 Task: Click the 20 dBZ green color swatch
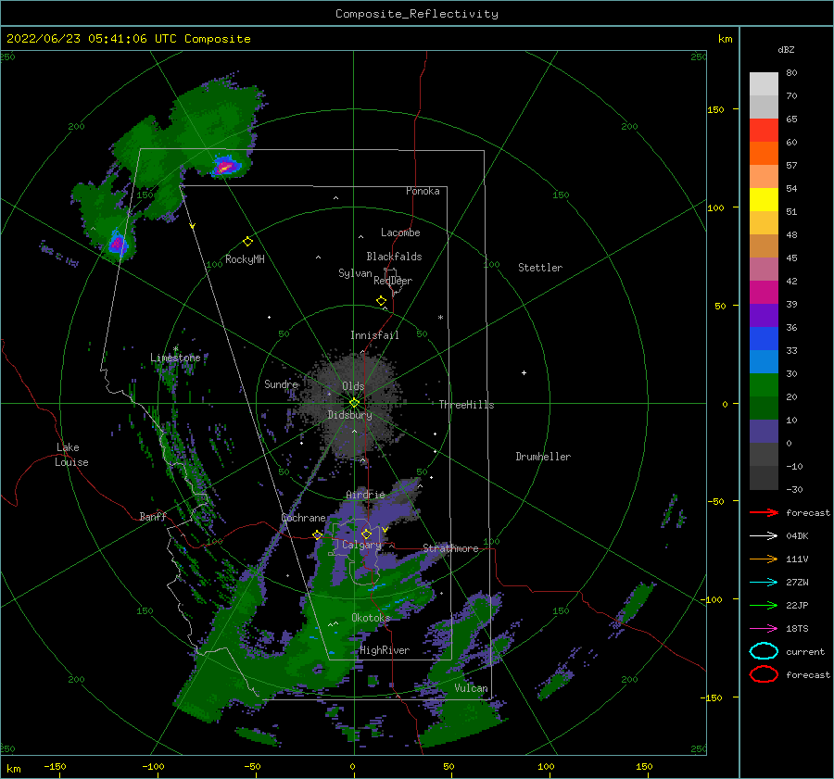764,385
